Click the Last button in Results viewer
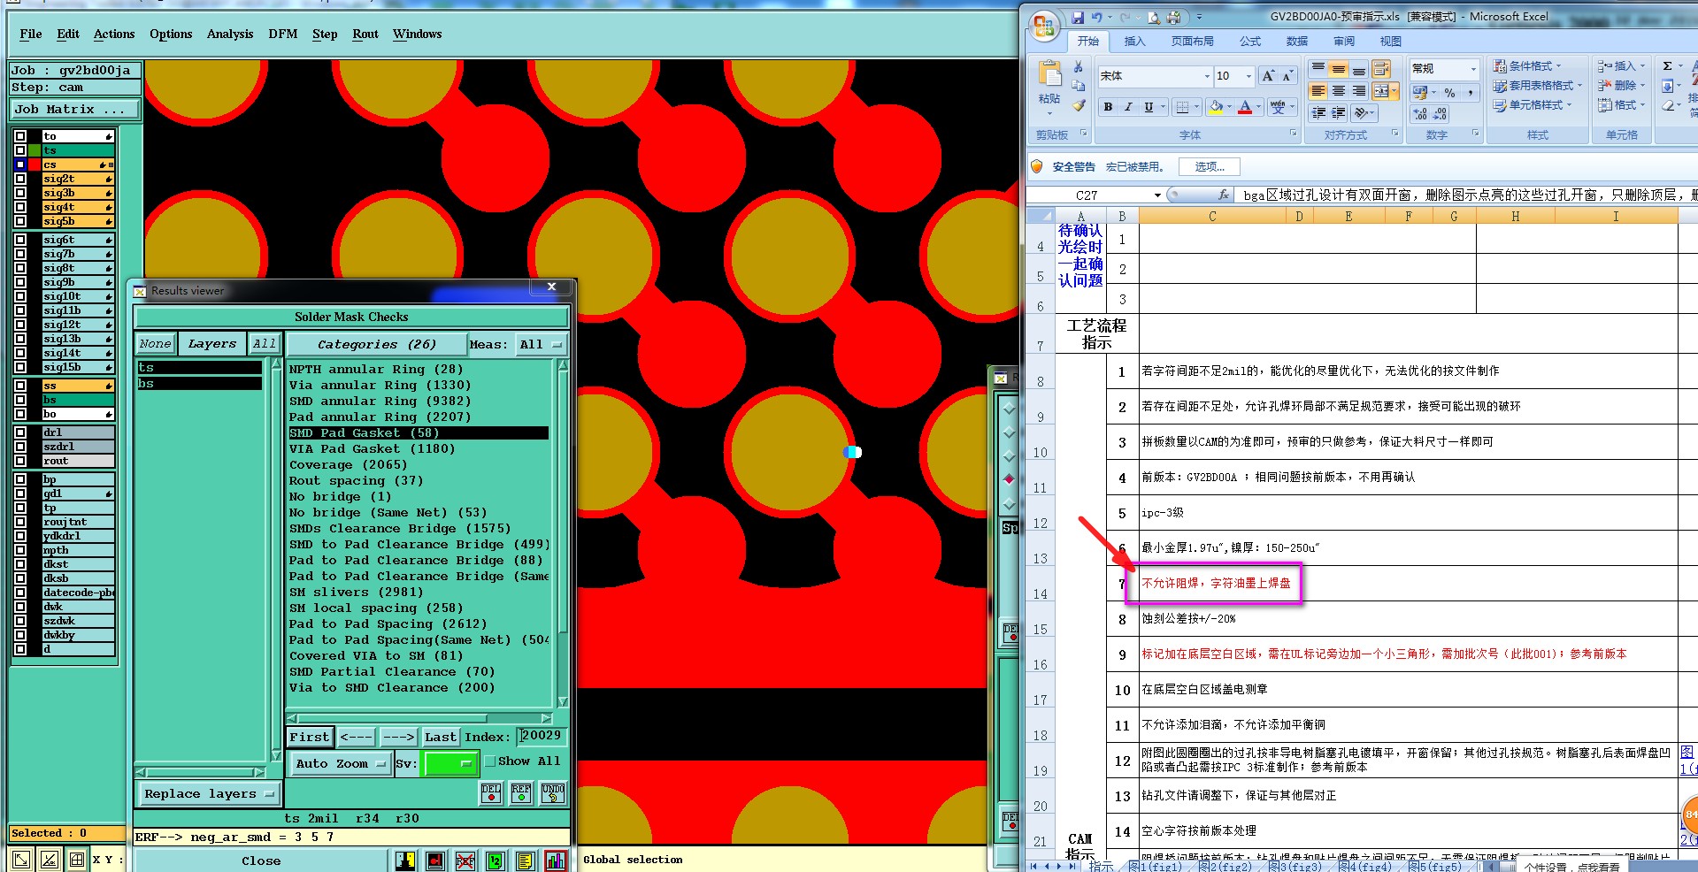The height and width of the screenshot is (872, 1698). [x=441, y=737]
